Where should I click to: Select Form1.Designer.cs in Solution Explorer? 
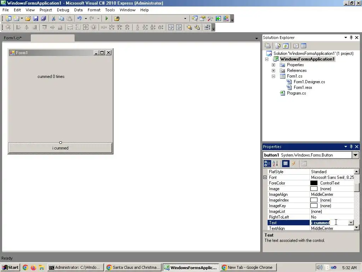pos(309,82)
